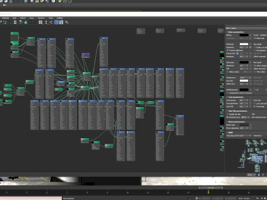
Task: Click the Lay Out All nodes icon
Action: 46,22
